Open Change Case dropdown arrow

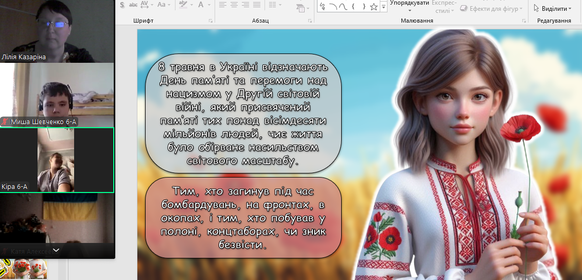pos(169,5)
